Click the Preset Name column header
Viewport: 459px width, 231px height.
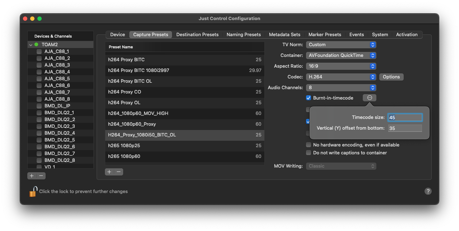coord(185,47)
